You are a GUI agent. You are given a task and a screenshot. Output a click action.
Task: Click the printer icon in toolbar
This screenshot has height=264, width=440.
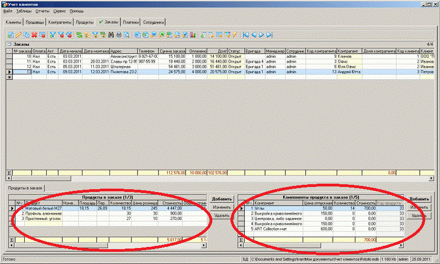pyautogui.click(x=118, y=35)
